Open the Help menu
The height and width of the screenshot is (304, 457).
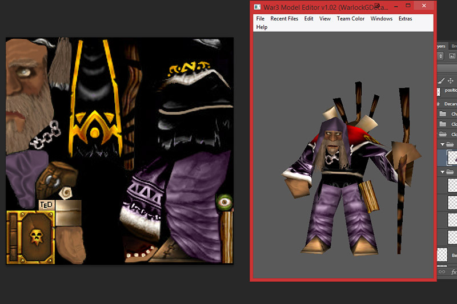(x=262, y=27)
